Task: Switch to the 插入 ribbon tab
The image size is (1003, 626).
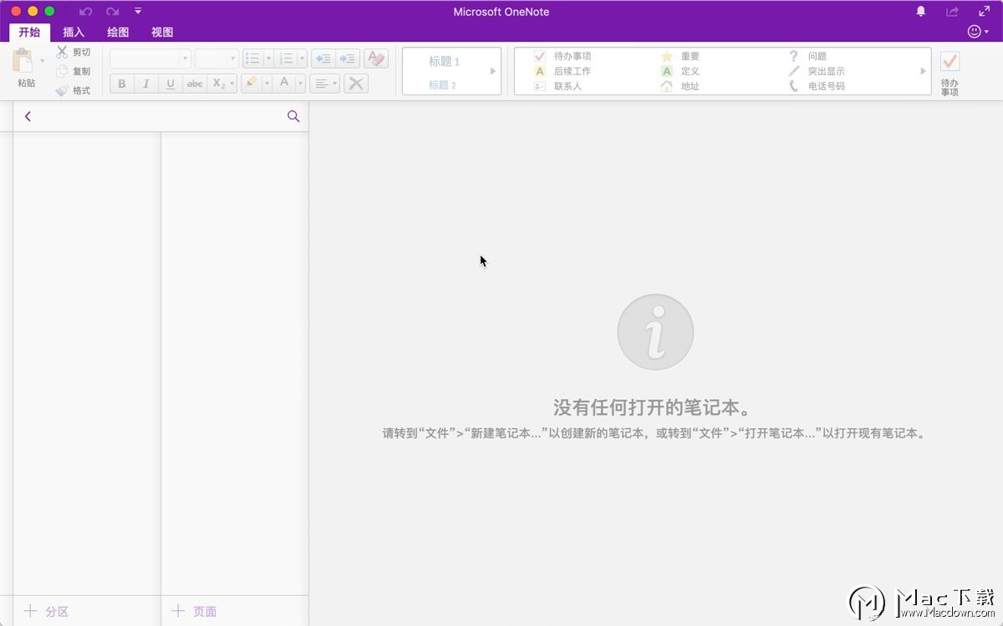Action: 74,33
